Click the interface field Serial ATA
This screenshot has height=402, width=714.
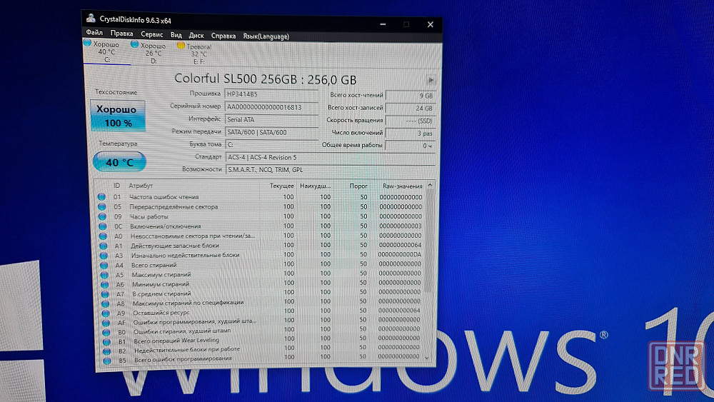[x=271, y=120]
